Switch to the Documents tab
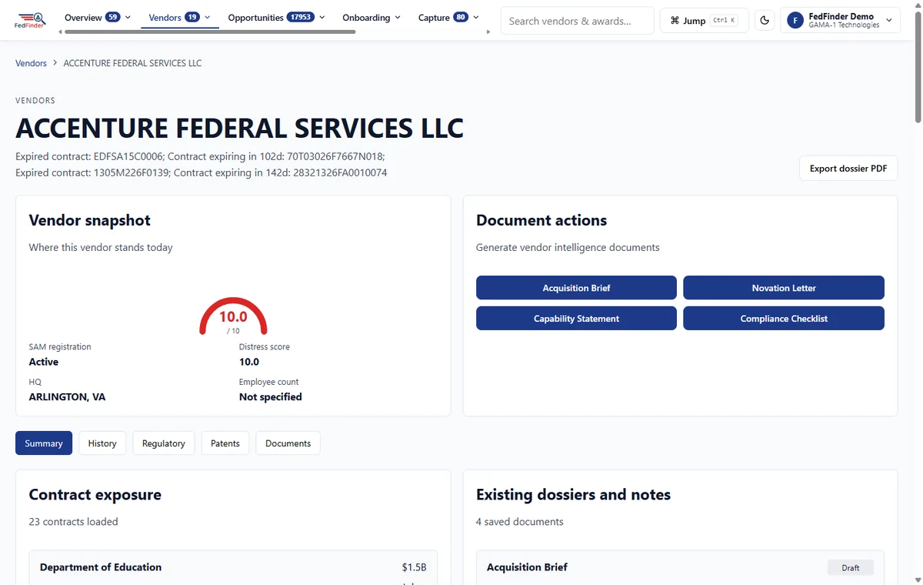Image resolution: width=923 pixels, height=585 pixels. click(288, 443)
